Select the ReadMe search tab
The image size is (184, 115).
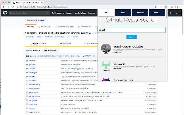(157, 13)
